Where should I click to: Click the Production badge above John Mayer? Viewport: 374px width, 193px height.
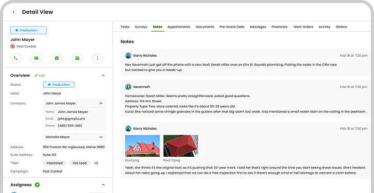point(29,30)
